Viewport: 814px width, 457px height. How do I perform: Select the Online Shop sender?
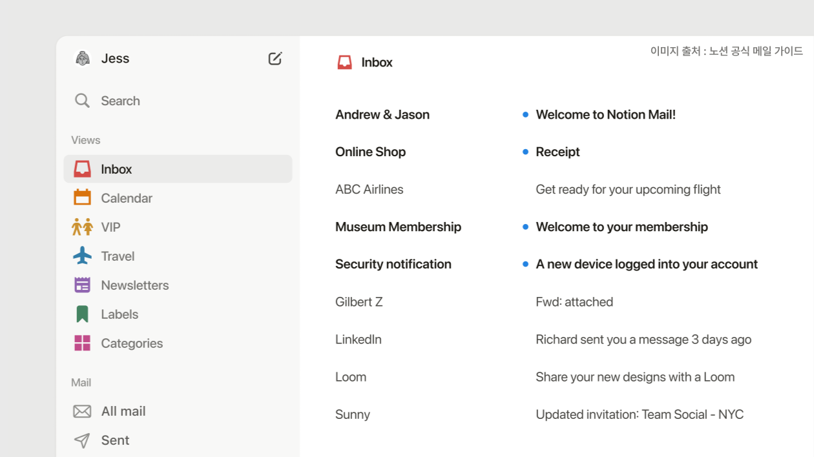[370, 152]
